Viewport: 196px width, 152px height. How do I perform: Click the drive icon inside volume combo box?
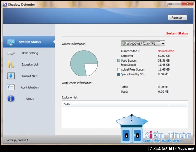[124, 44]
